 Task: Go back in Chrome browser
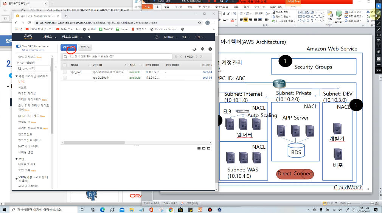(16, 23)
